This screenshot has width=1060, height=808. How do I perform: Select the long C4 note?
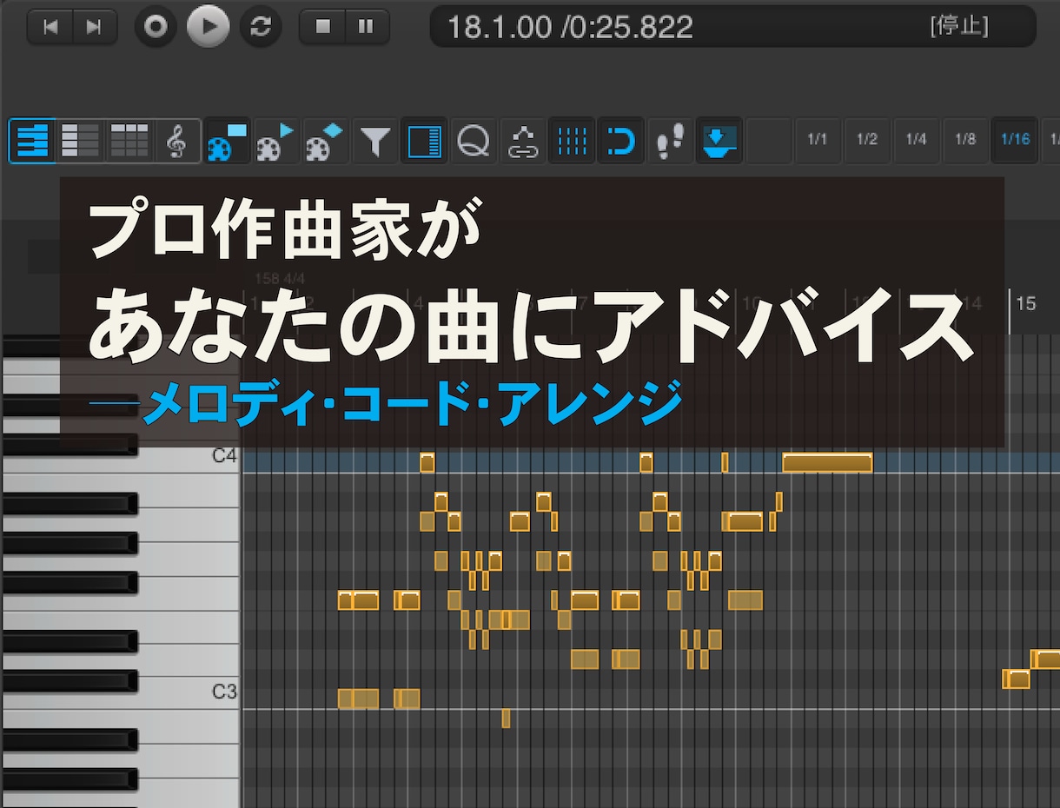pyautogui.click(x=827, y=463)
